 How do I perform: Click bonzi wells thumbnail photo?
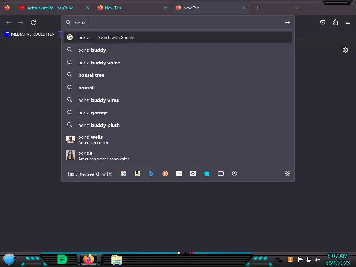[x=70, y=139]
